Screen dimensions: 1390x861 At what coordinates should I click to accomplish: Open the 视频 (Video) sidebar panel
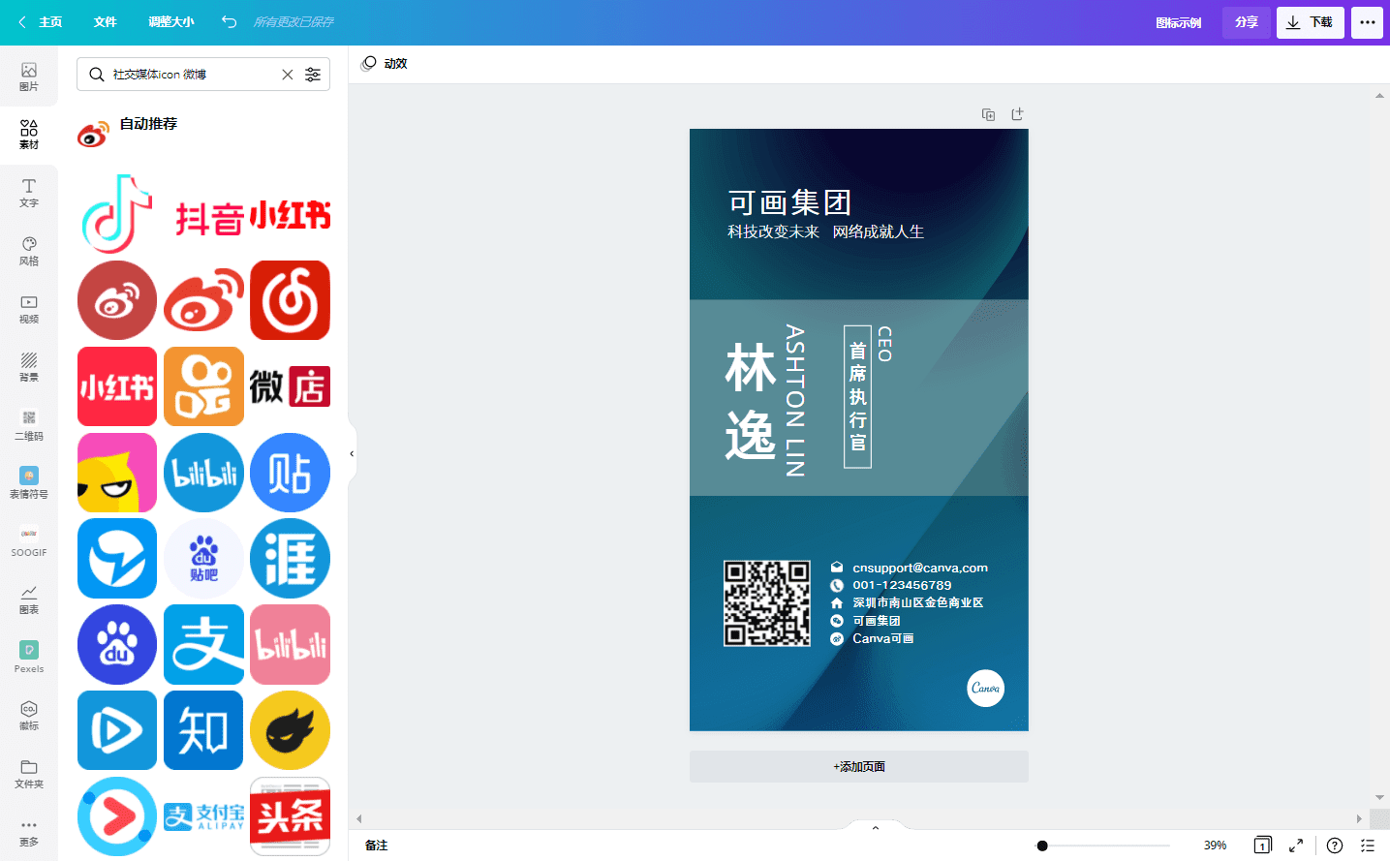29,309
